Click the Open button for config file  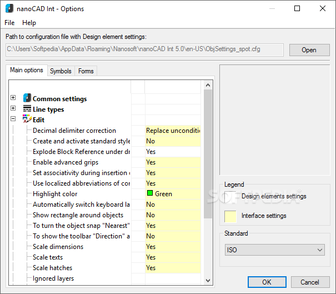click(x=309, y=50)
